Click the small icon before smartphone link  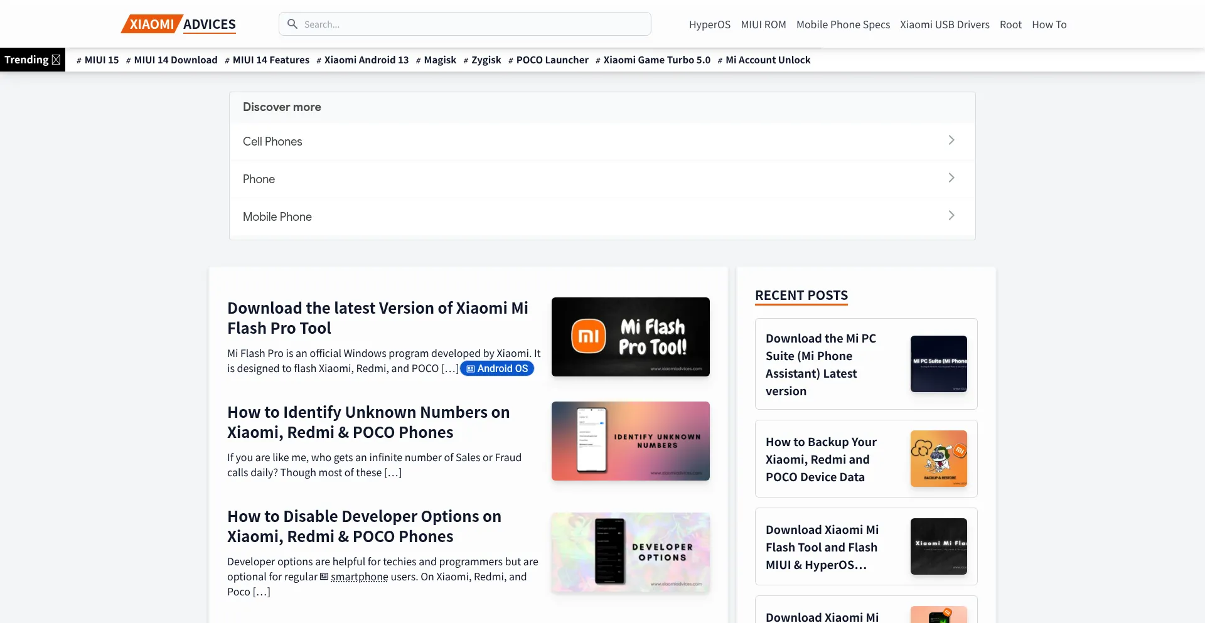[x=324, y=577]
